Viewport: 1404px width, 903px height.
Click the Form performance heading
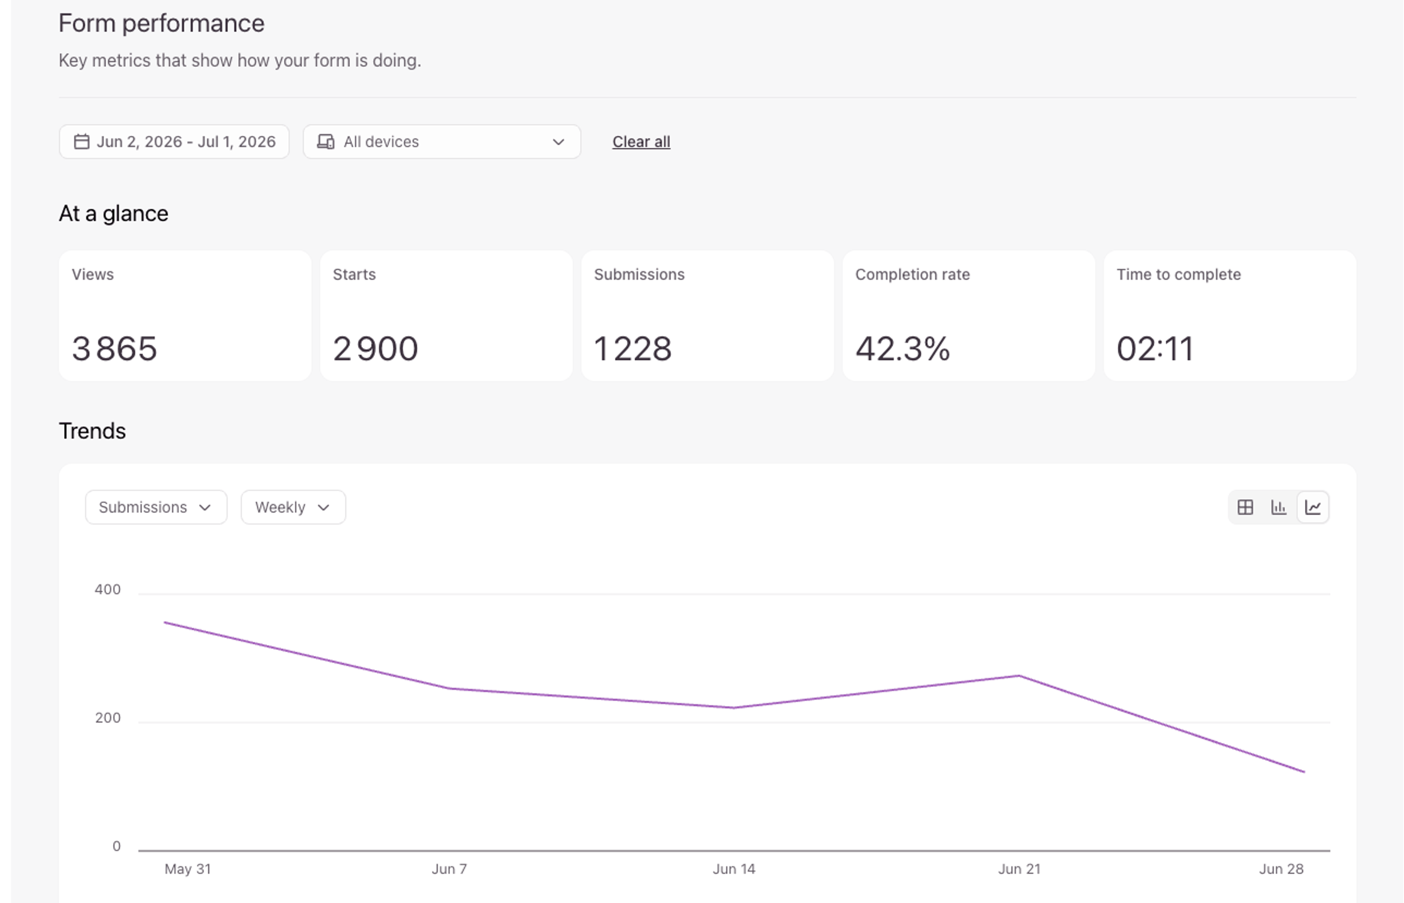tap(162, 23)
